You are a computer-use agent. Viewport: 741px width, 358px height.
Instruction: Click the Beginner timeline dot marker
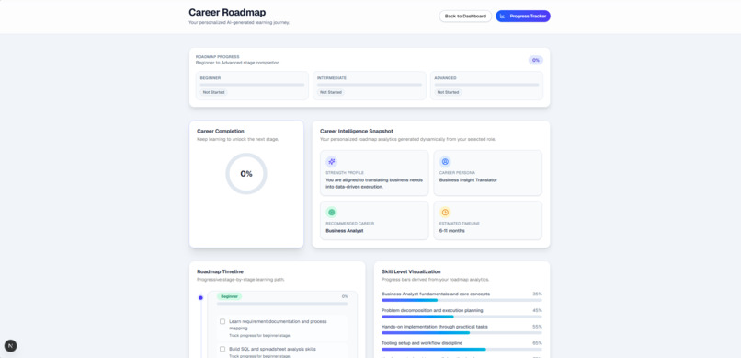200,298
